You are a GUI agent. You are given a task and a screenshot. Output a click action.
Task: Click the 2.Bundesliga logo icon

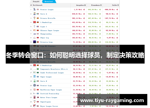[x=34, y=65]
